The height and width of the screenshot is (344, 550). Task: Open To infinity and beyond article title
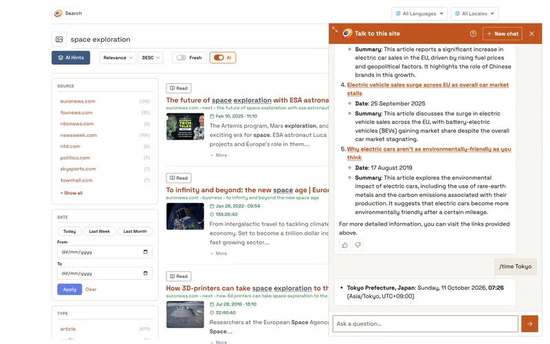247,190
